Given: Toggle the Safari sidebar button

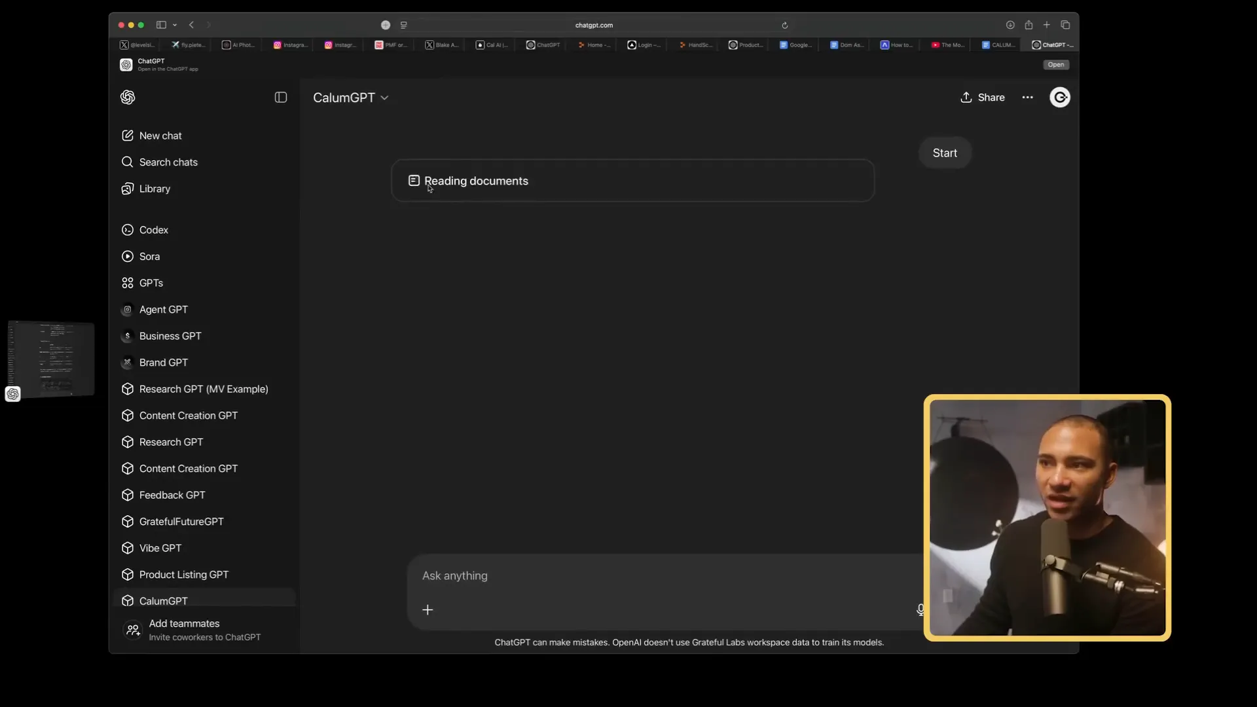Looking at the screenshot, I should [161, 25].
